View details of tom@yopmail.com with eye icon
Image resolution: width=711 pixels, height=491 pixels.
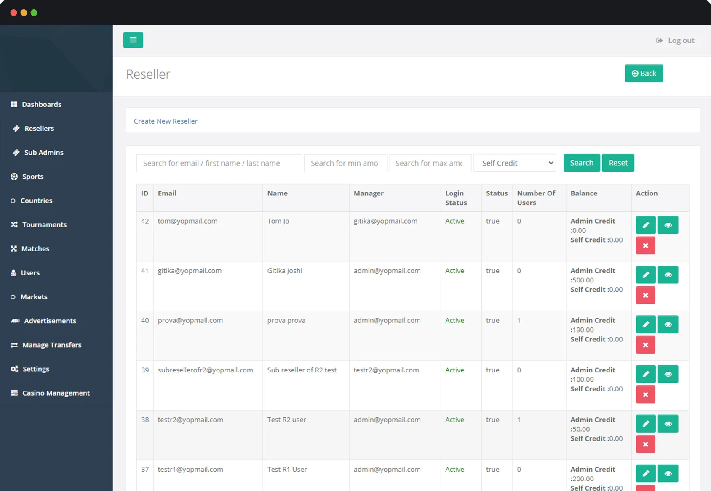pos(668,225)
